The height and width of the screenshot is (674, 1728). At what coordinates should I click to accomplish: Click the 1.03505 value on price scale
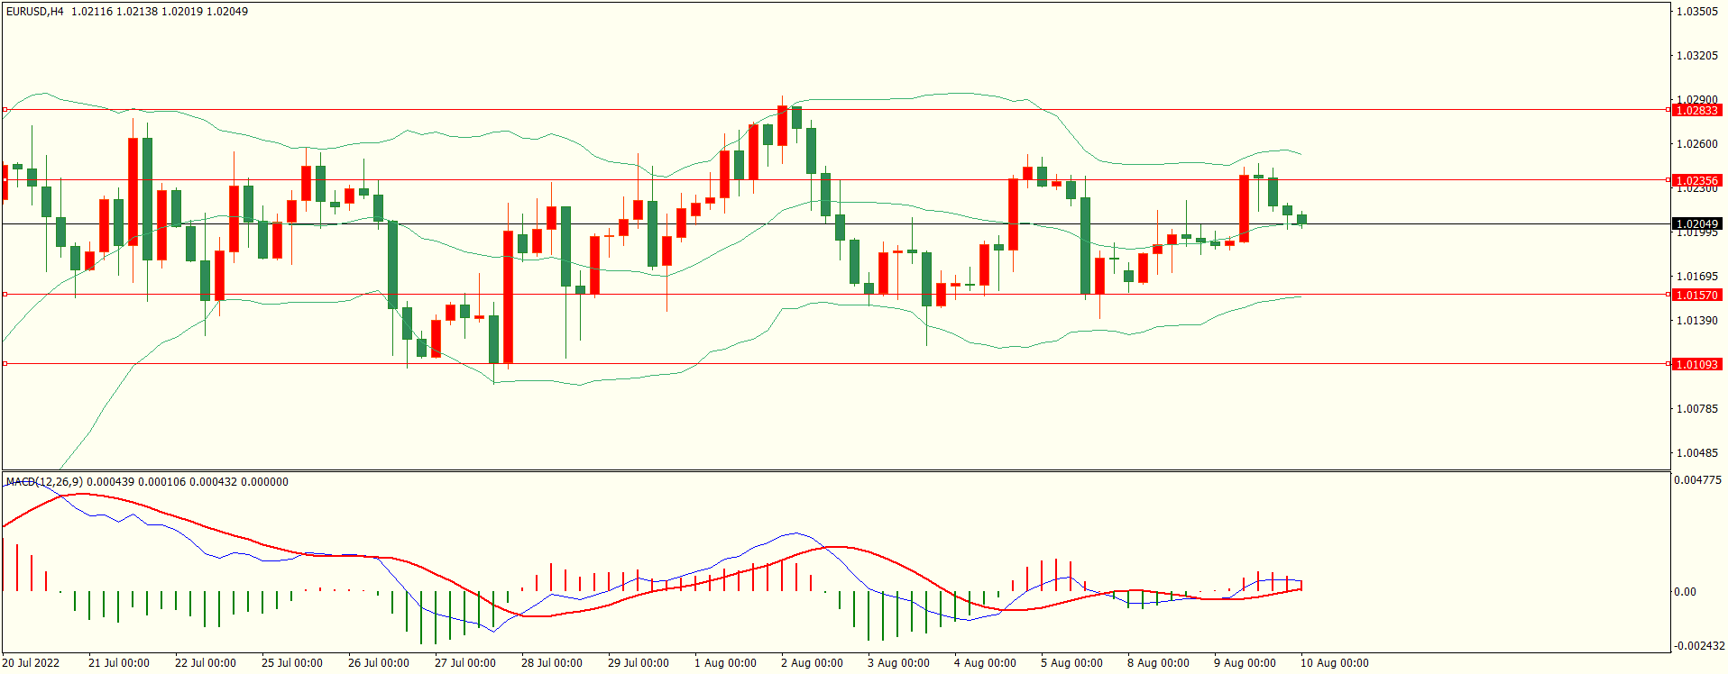[x=1696, y=12]
